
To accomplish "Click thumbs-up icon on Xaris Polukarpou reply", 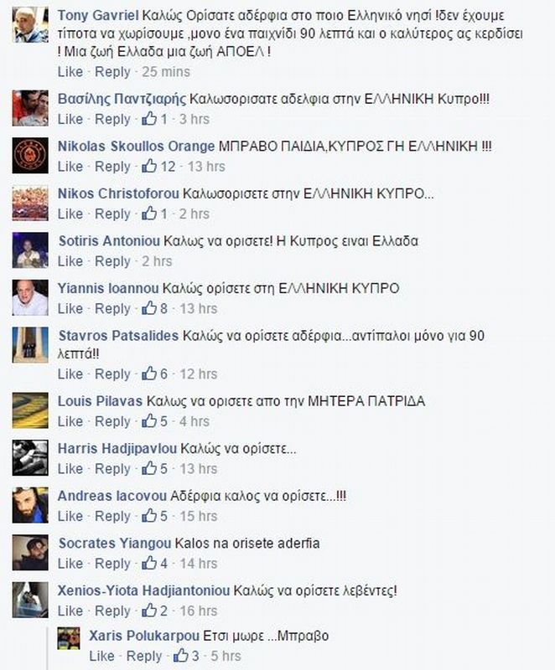I will pyautogui.click(x=181, y=655).
